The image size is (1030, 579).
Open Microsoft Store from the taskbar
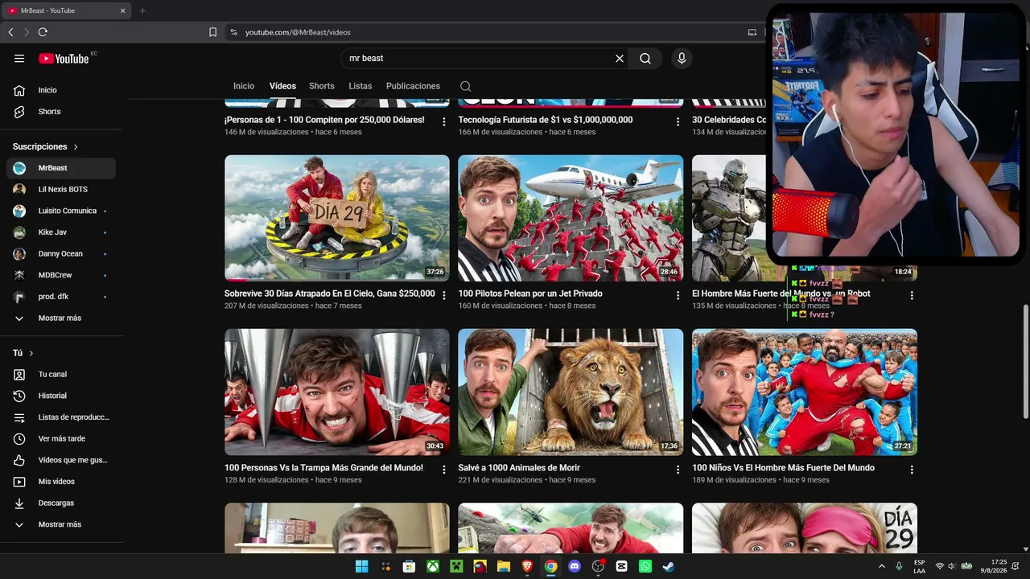[x=409, y=566]
